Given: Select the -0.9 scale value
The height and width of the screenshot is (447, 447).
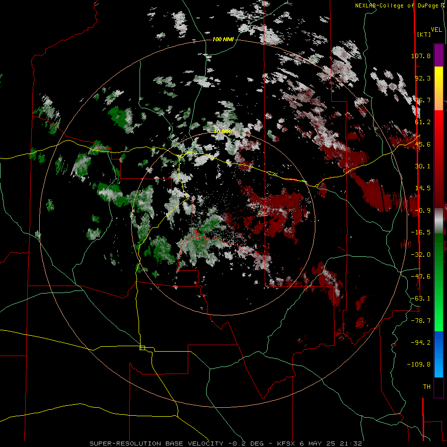Looking at the screenshot, I should pyautogui.click(x=423, y=211).
